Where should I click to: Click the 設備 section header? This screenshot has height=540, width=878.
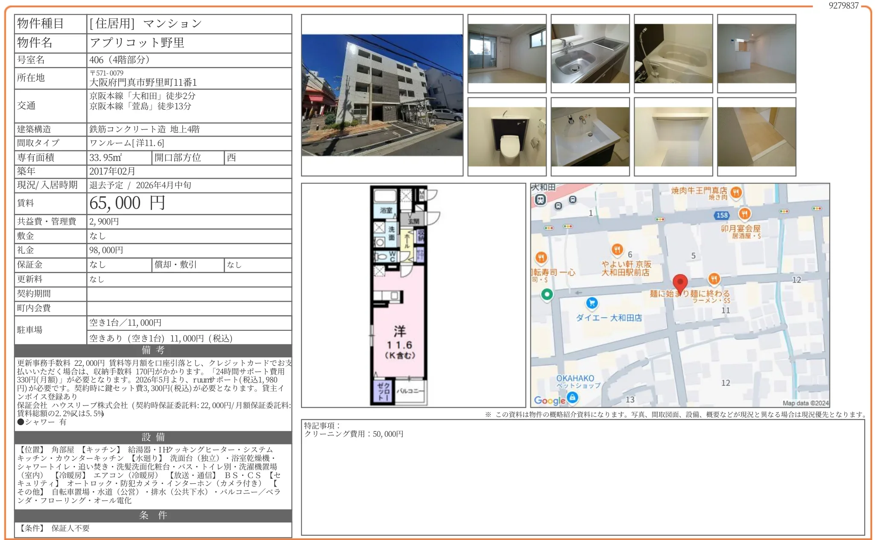click(x=153, y=437)
